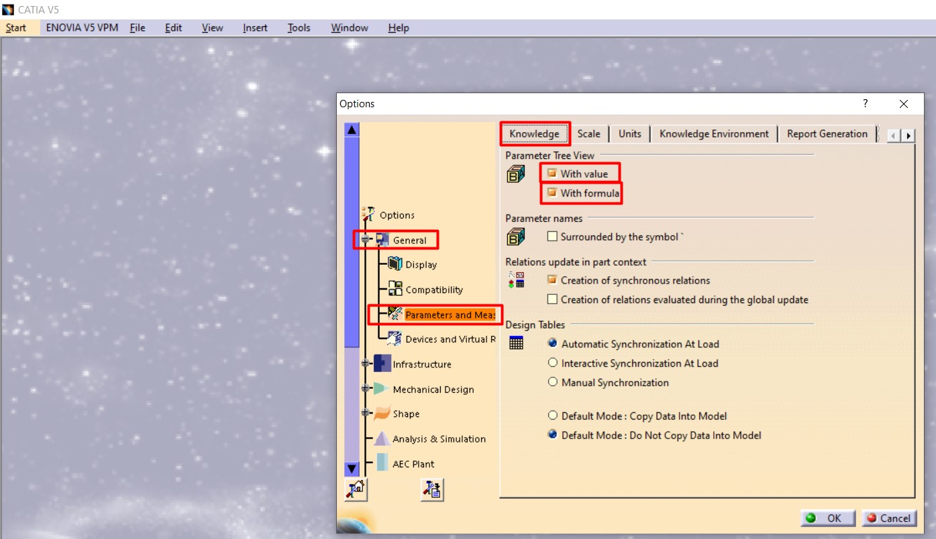Open the Knowledge tab
The width and height of the screenshot is (936, 539).
534,133
